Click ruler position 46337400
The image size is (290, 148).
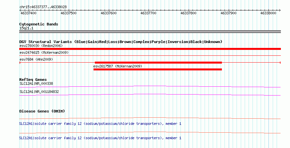click(28, 13)
